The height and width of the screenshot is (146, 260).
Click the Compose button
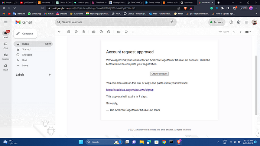pos(25,34)
